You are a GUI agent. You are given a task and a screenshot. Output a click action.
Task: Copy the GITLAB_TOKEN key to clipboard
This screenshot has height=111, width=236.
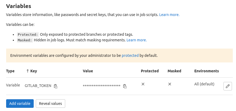point(56,86)
